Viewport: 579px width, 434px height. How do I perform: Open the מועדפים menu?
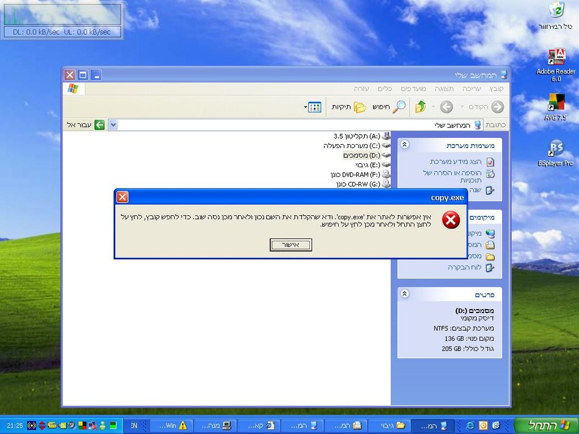[413, 89]
